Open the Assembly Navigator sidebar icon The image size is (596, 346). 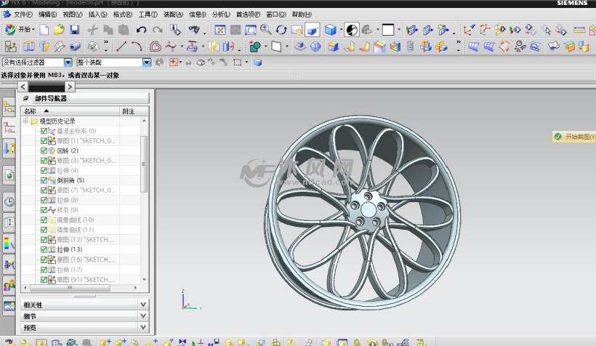[9, 108]
